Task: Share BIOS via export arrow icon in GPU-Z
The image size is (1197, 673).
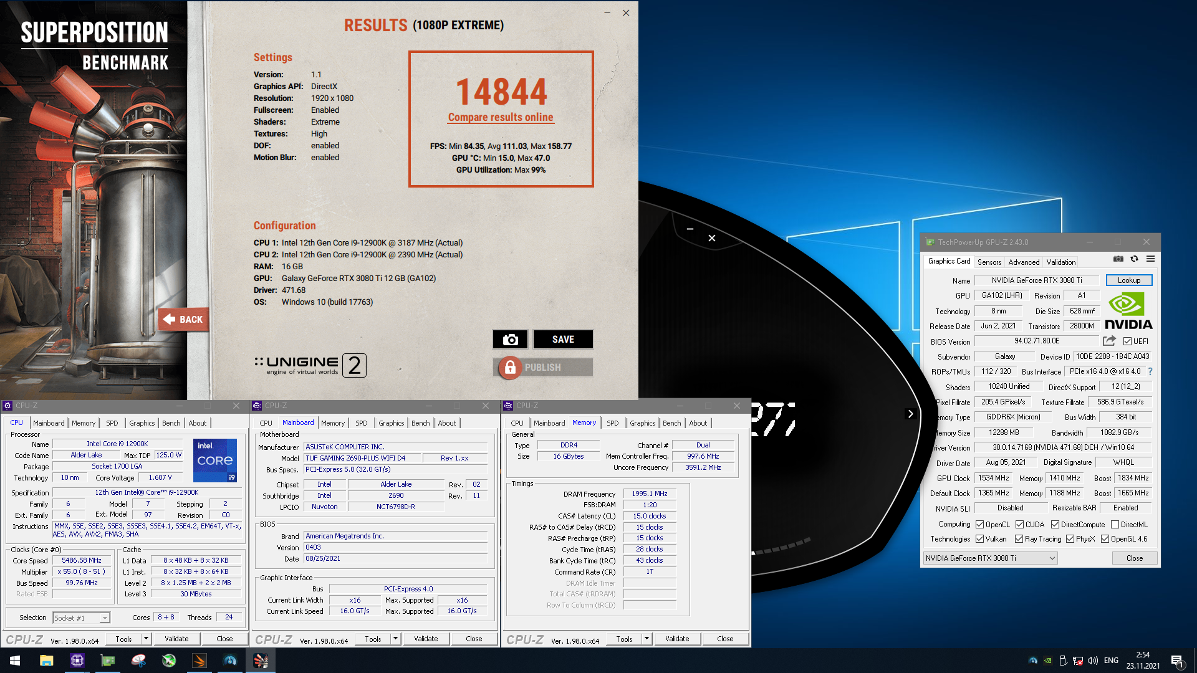Action: tap(1109, 341)
